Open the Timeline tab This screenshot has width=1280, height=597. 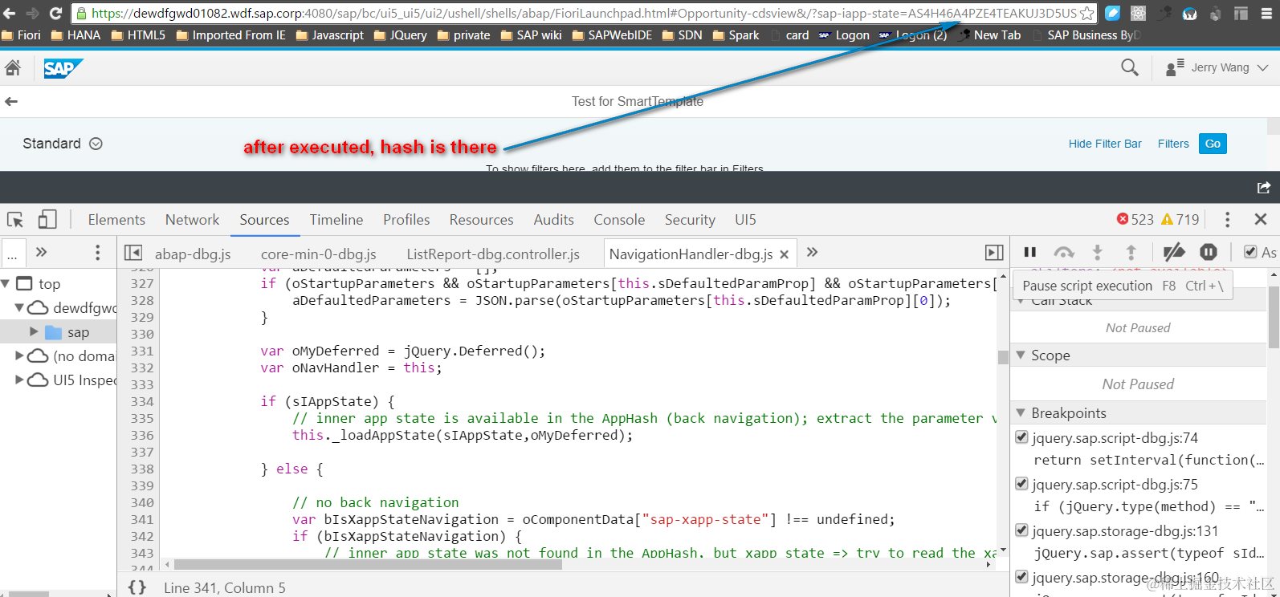tap(336, 220)
